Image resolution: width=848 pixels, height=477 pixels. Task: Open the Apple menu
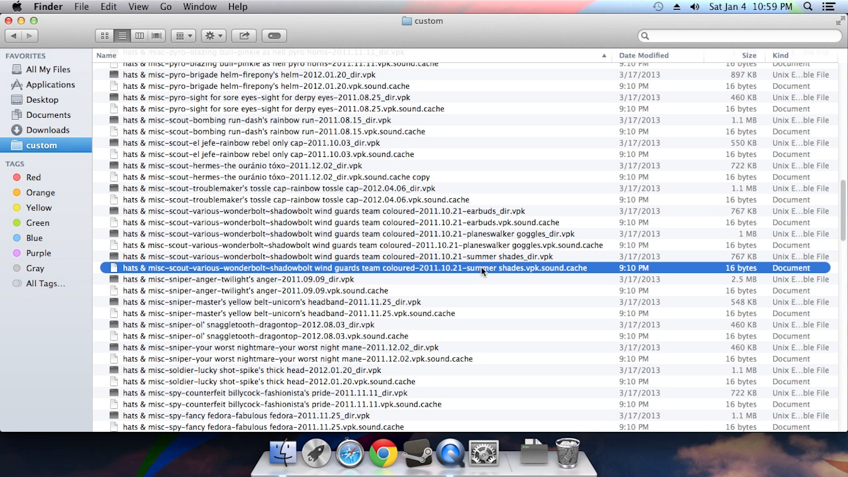17,7
